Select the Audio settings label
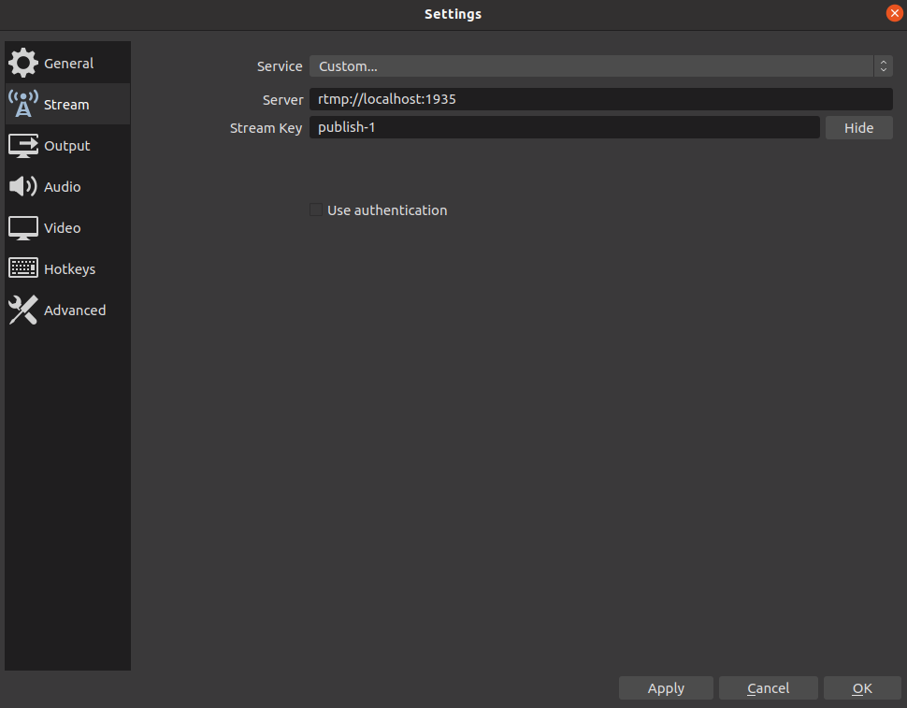Viewport: 907px width, 708px height. click(63, 187)
